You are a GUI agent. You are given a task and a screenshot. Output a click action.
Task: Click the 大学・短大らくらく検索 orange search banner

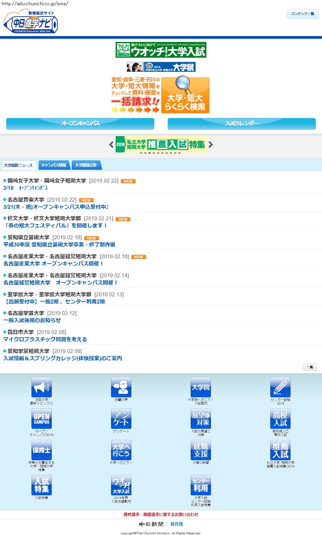click(x=185, y=95)
